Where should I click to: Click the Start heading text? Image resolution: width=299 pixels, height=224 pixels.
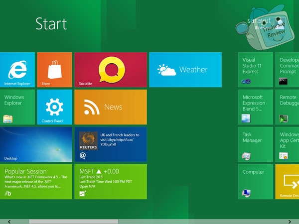tap(51, 24)
